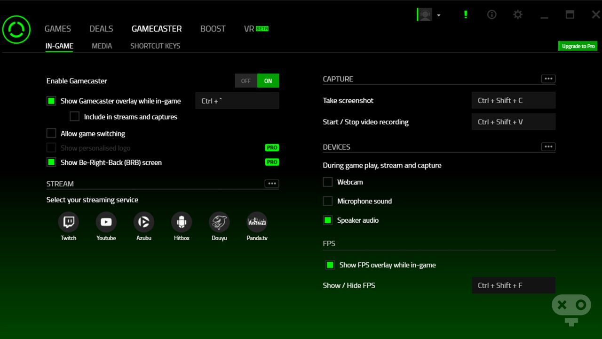Image resolution: width=602 pixels, height=339 pixels.
Task: Click the BETA badge next to VR
Action: (x=262, y=29)
